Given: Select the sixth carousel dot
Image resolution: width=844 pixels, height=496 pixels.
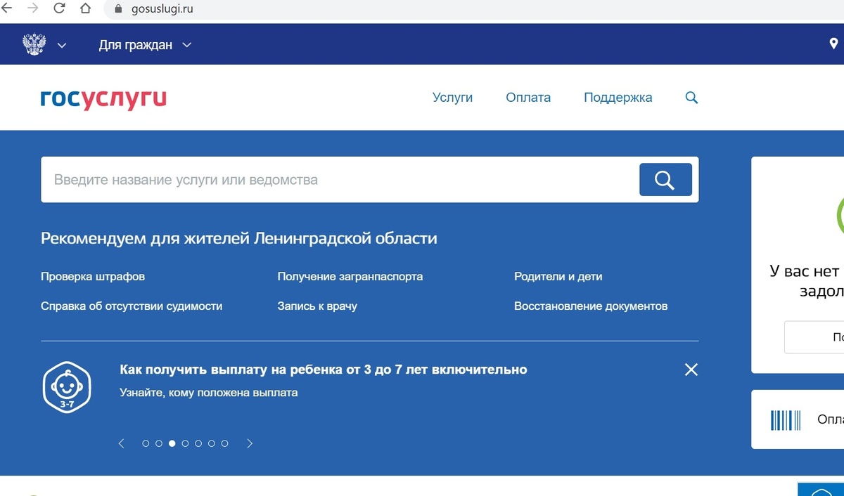Looking at the screenshot, I should [212, 443].
